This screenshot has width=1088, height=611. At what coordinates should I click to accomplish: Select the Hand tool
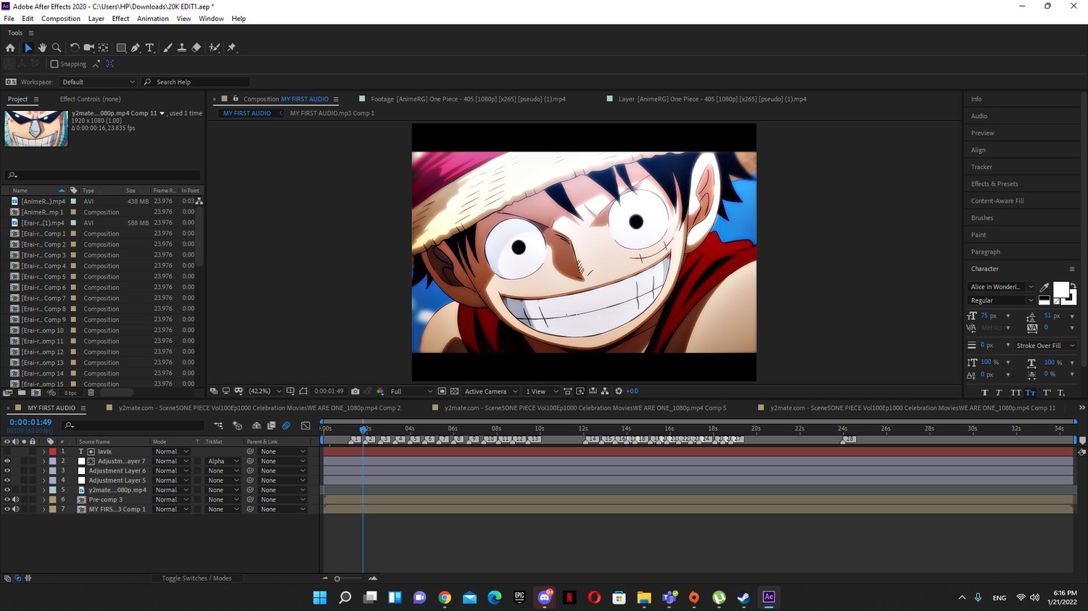pyautogui.click(x=42, y=48)
